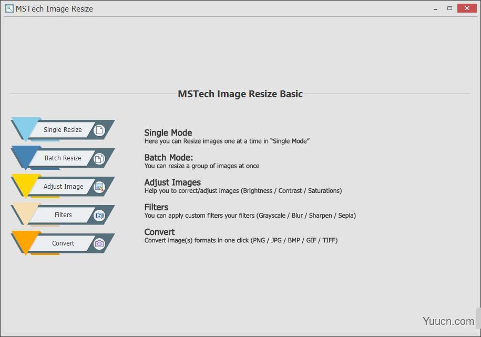This screenshot has height=337, width=481.
Task: Click the "MSTech Image Resize Basic" title
Action: click(240, 94)
